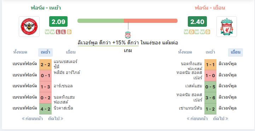Open the Brentford 4 - 2 Newcastle score
255x131 pixels.
coord(45,109)
